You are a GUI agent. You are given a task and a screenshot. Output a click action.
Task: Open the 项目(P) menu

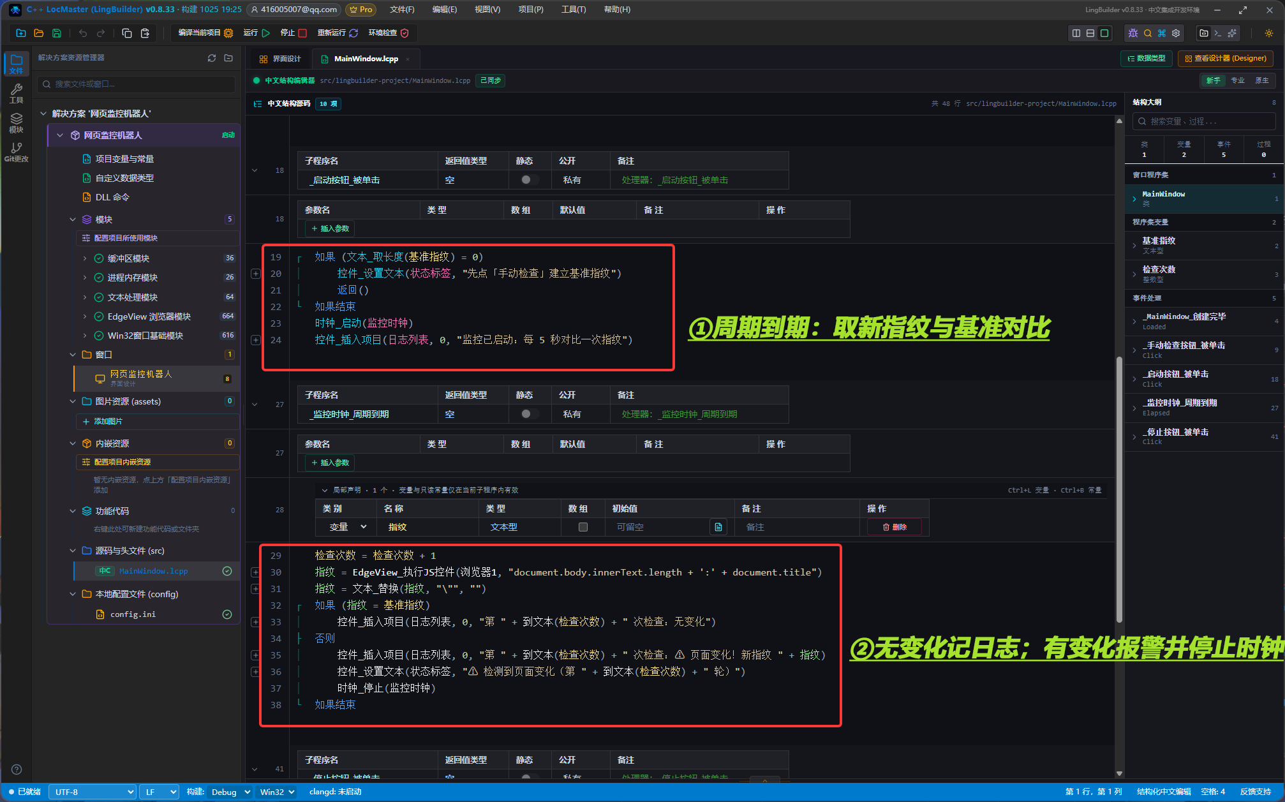tap(531, 10)
